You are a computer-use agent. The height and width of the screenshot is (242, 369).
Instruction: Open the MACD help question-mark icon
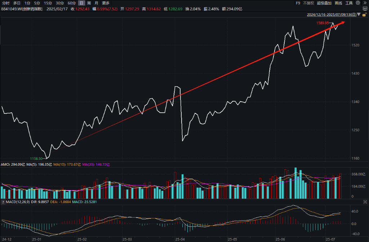(3, 202)
